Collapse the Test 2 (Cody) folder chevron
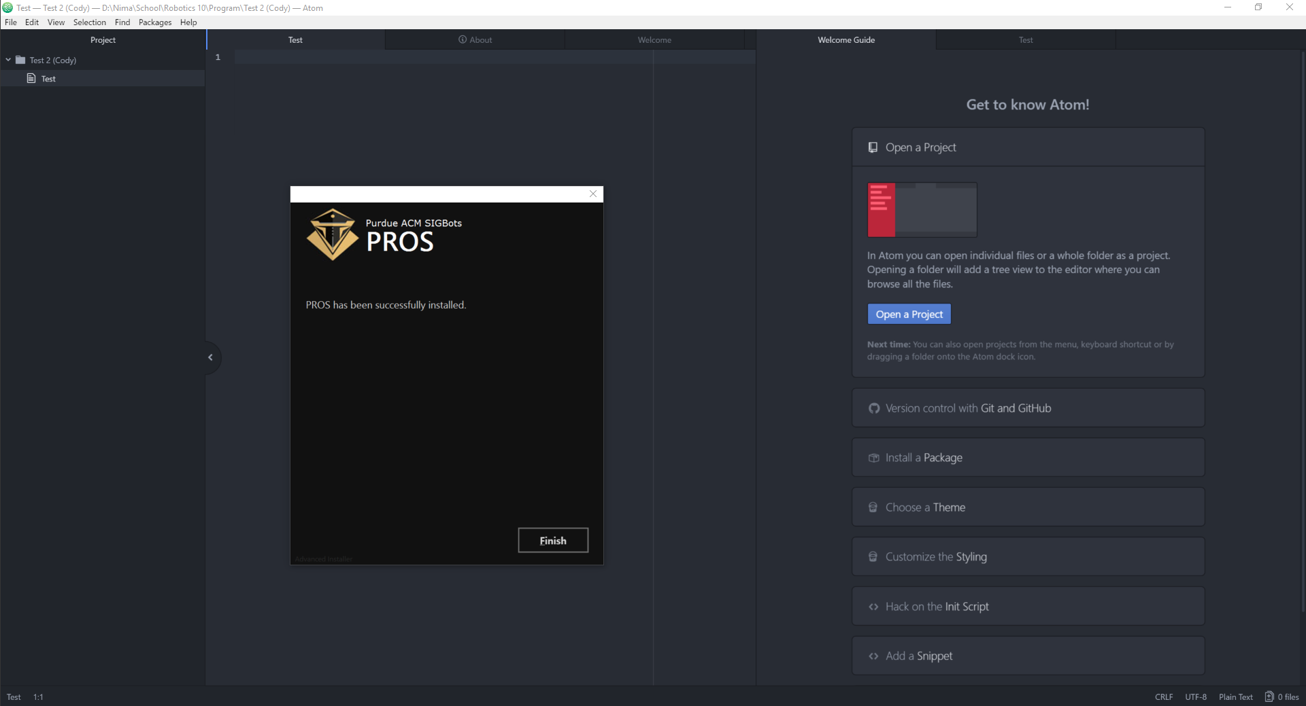The image size is (1306, 706). click(8, 60)
